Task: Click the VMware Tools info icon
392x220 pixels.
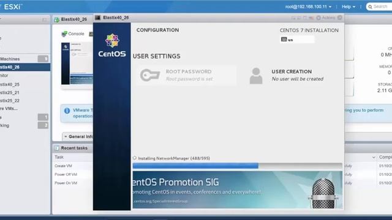Action: (67, 111)
